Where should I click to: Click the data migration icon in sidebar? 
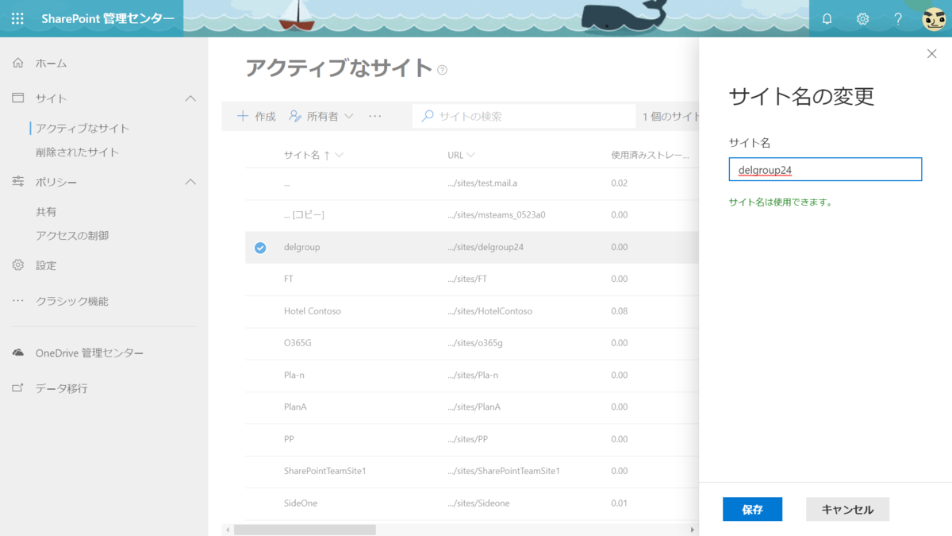[x=18, y=388]
